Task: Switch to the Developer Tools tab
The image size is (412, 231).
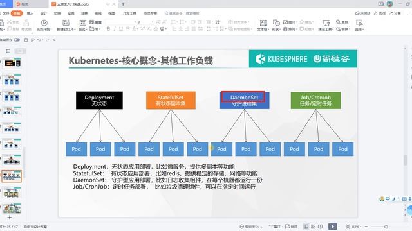Action: (x=129, y=13)
